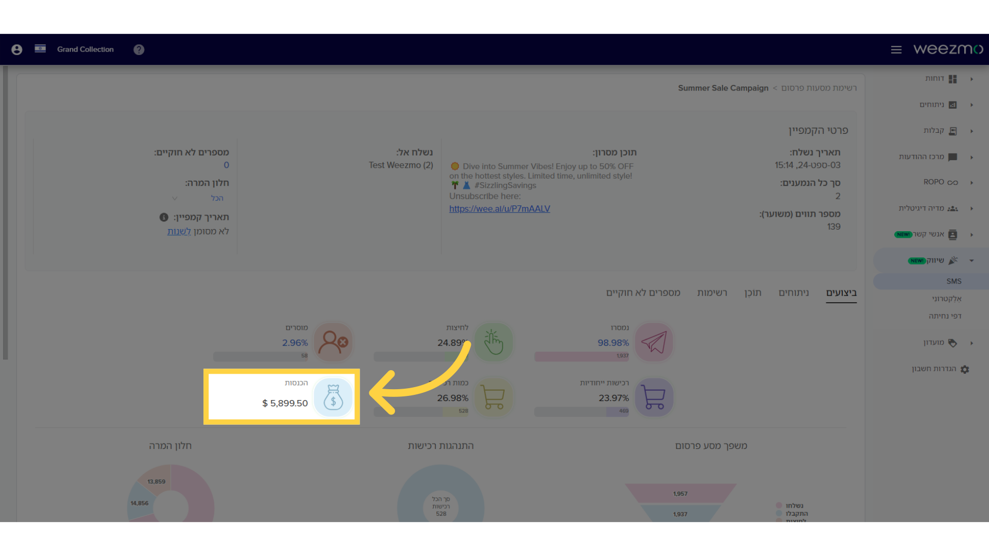The width and height of the screenshot is (989, 556).
Task: Click the purchases quantity cart icon
Action: click(x=493, y=397)
